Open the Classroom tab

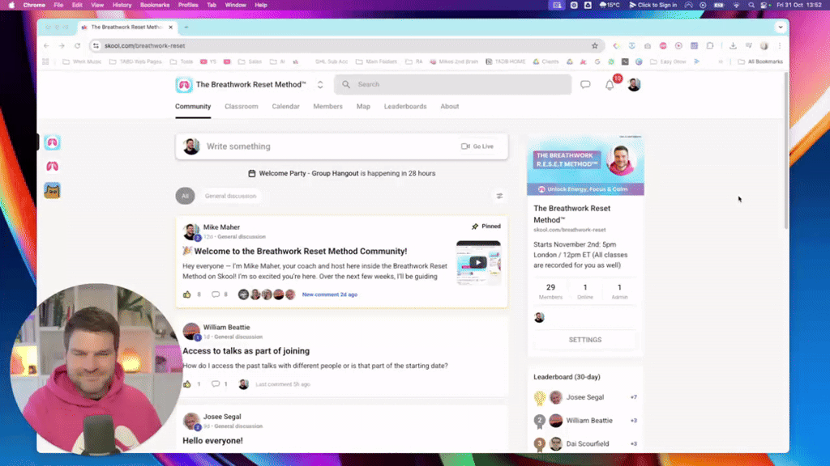pos(242,106)
